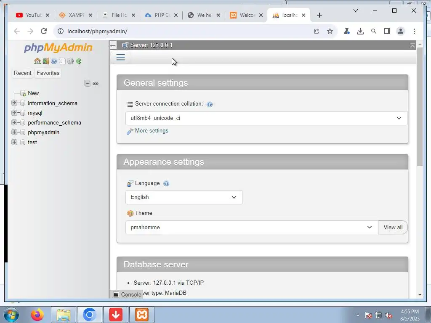431x323 pixels.
Task: Toggle Chrome side panel icon
Action: coord(387,31)
